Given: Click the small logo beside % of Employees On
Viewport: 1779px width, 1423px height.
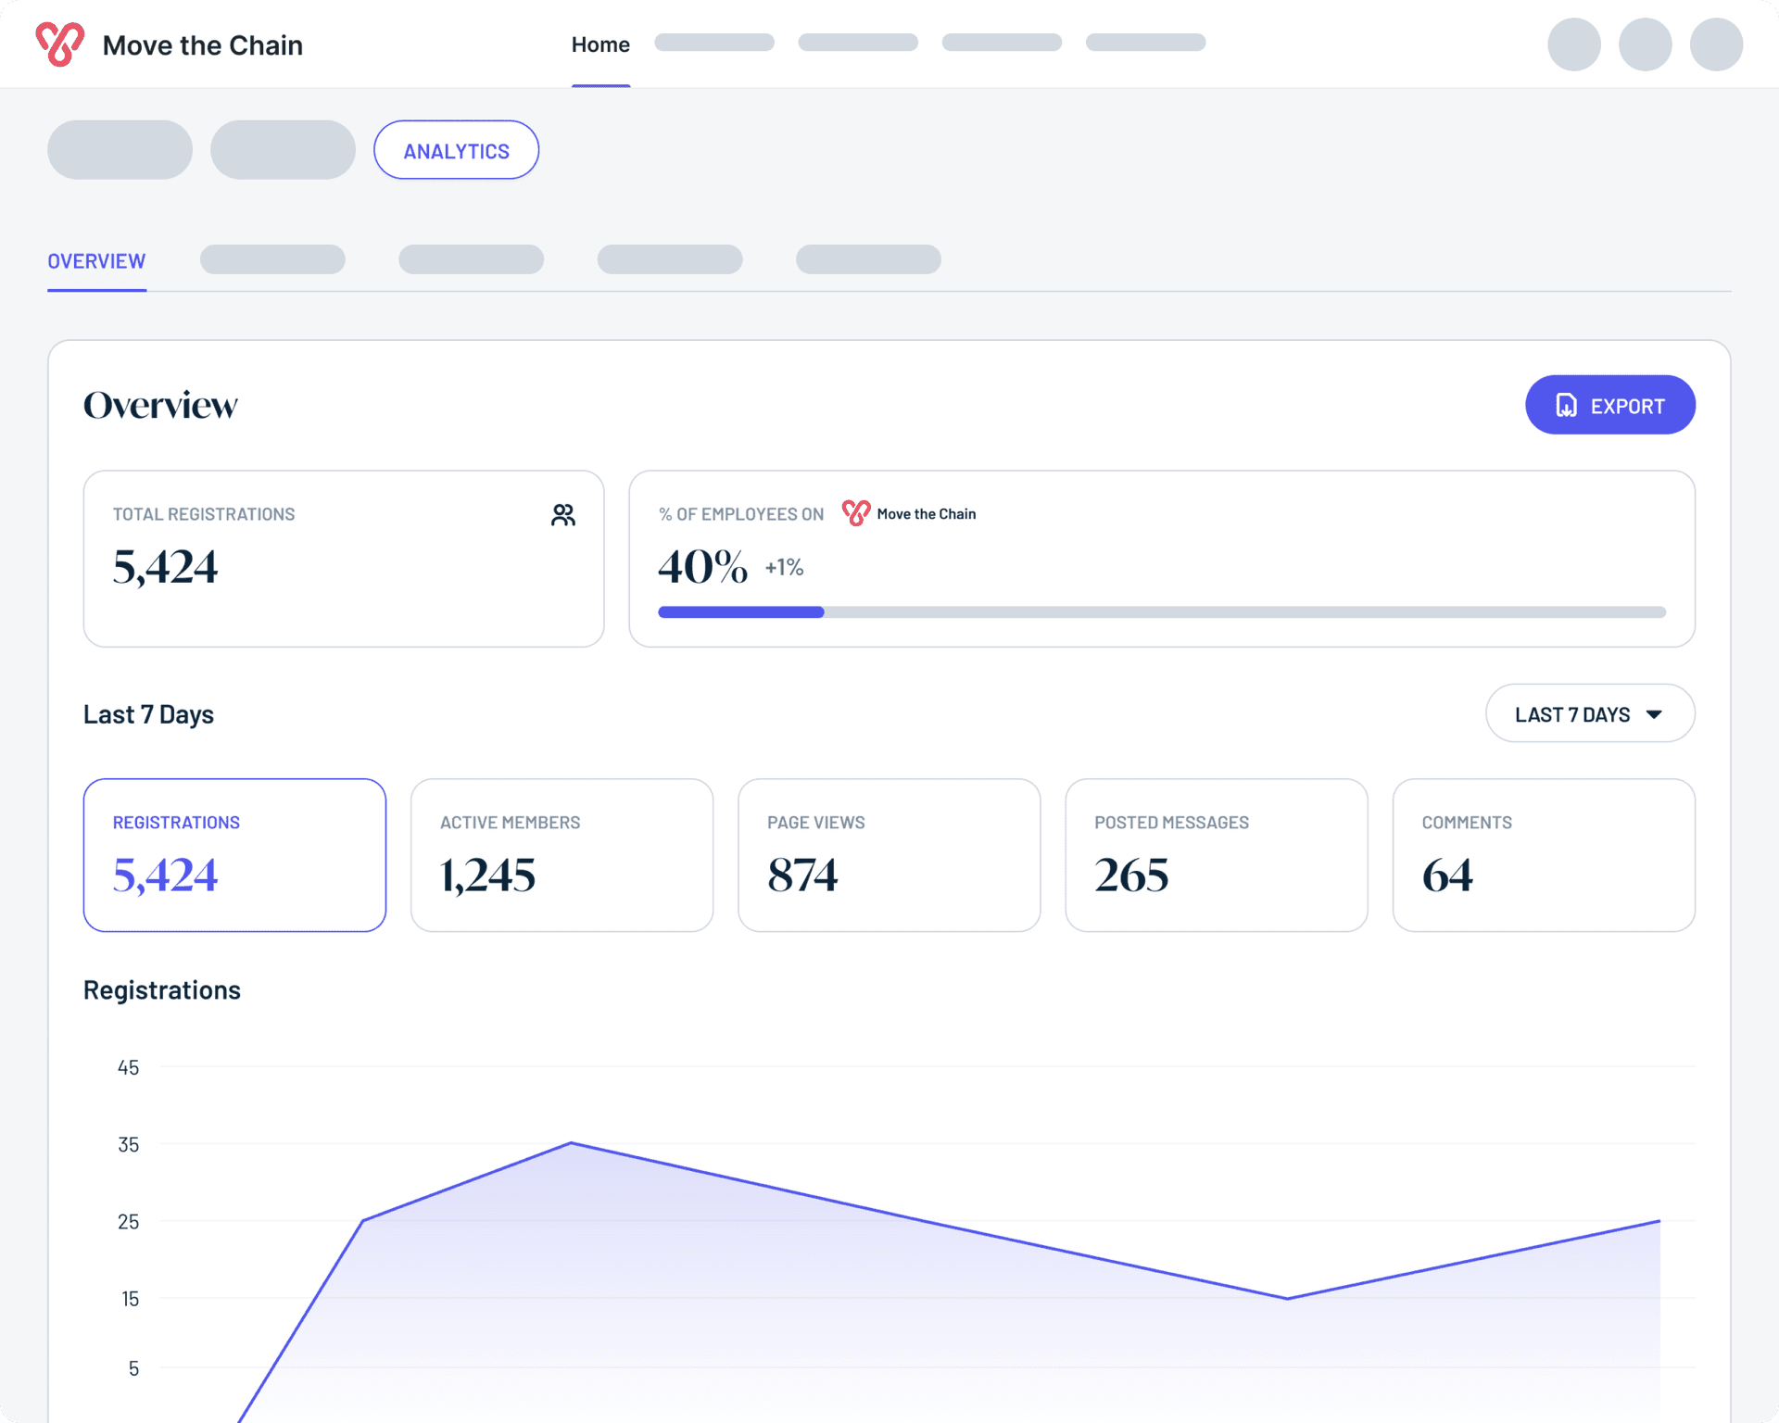Looking at the screenshot, I should [x=856, y=513].
